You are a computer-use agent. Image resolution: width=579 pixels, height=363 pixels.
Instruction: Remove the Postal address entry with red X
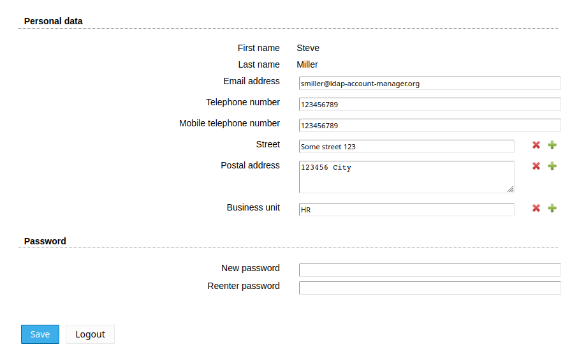[536, 167]
